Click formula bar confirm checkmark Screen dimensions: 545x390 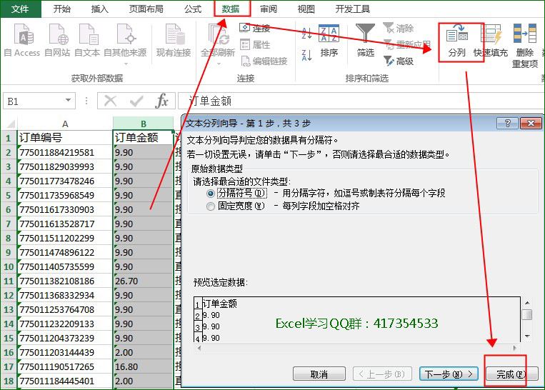pos(136,101)
